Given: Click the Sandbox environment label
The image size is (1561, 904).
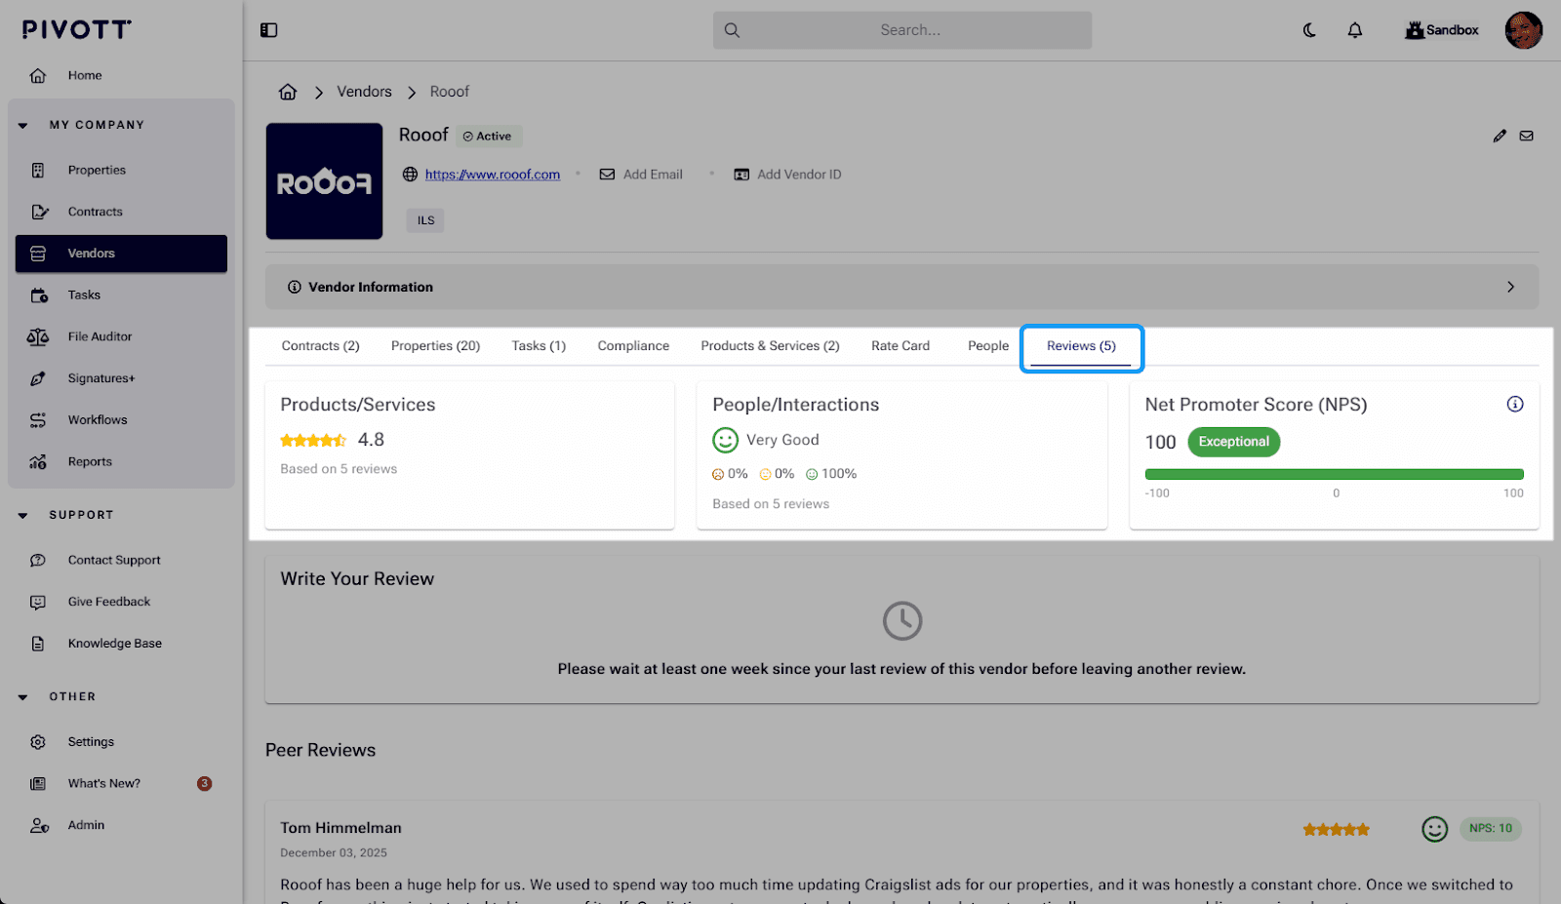Looking at the screenshot, I should 1442,30.
